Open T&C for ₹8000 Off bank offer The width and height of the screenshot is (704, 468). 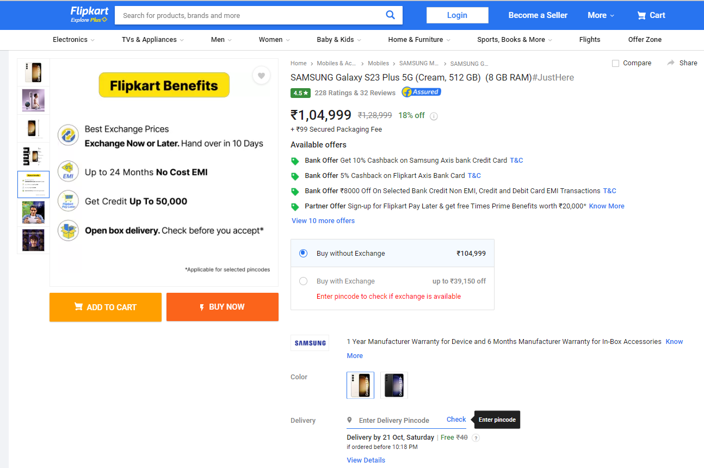610,191
